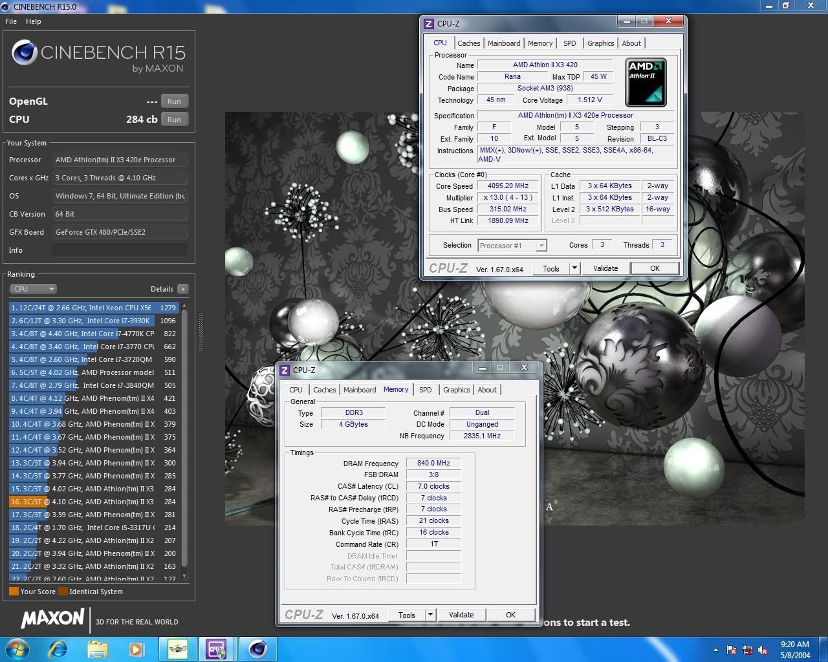This screenshot has height=662, width=828.
Task: Select the About tab in top CPU-Z
Action: [631, 43]
